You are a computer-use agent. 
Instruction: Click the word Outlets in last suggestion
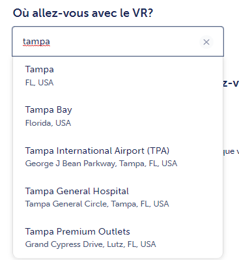(114, 231)
